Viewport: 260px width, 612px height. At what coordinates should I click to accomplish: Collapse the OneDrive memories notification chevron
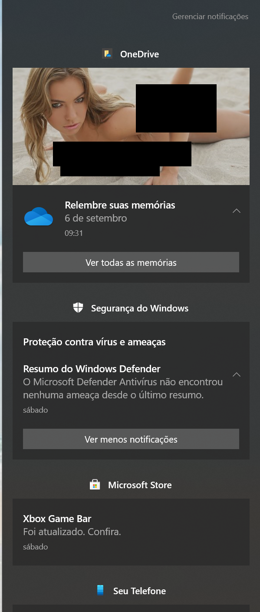tap(236, 211)
